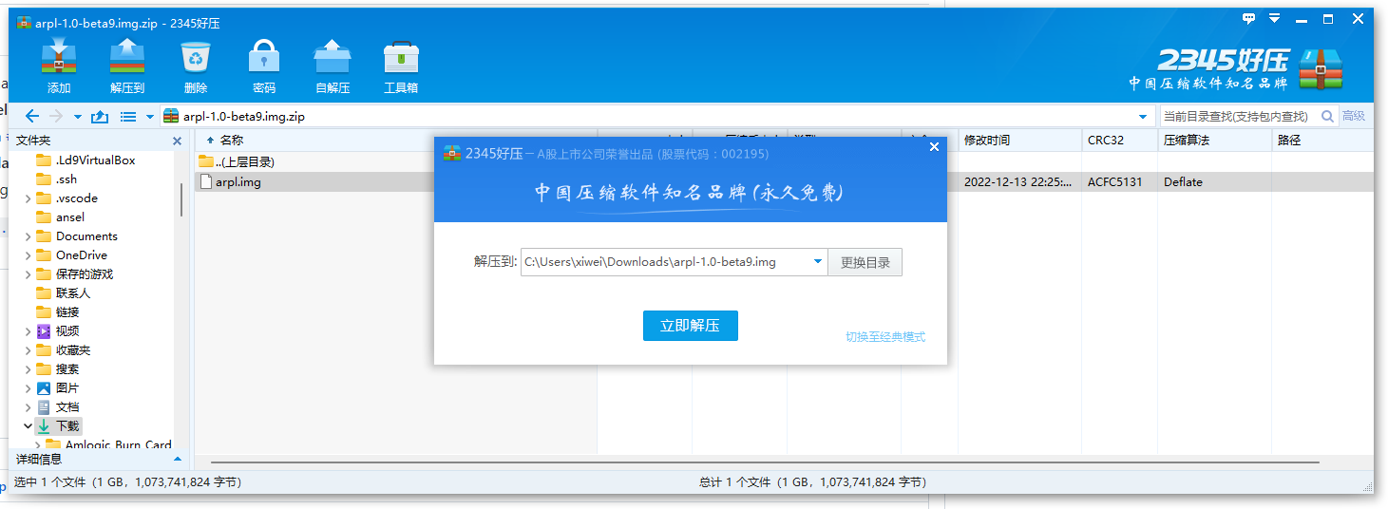1388x509 pixels.
Task: Open the address bar history dropdown
Action: coord(1142,117)
